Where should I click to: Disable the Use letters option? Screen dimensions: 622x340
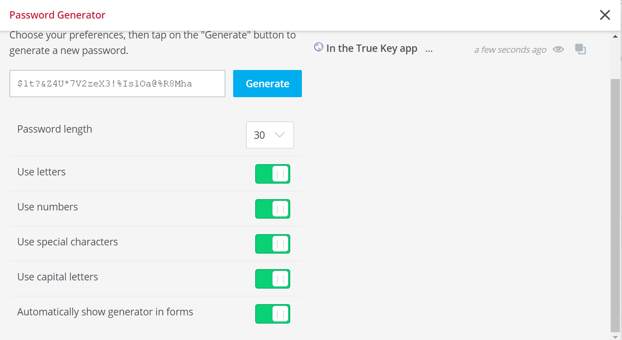273,174
